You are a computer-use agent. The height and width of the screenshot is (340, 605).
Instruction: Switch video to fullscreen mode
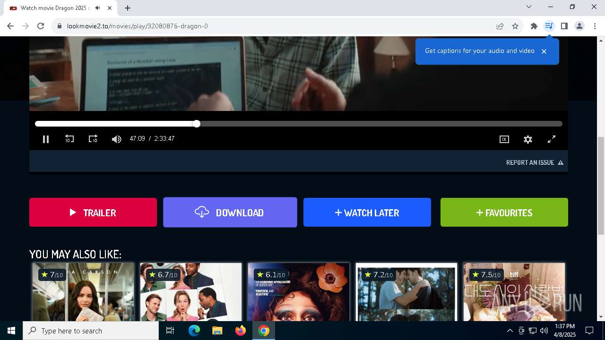552,139
